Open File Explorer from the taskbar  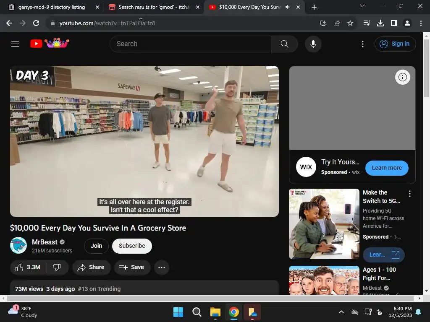click(215, 312)
